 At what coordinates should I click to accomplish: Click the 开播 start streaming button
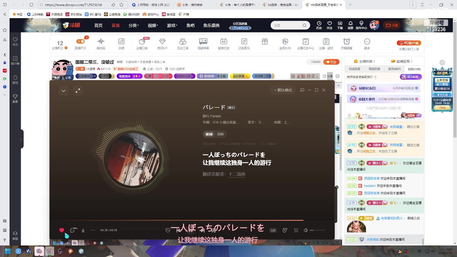click(x=392, y=25)
